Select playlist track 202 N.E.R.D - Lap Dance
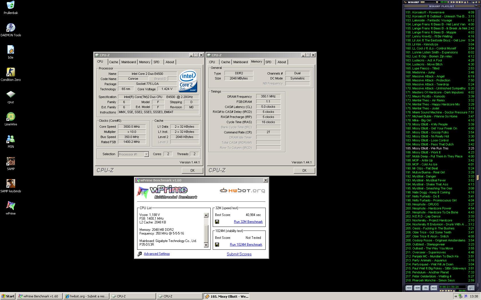481x300 pixels. tap(440, 217)
